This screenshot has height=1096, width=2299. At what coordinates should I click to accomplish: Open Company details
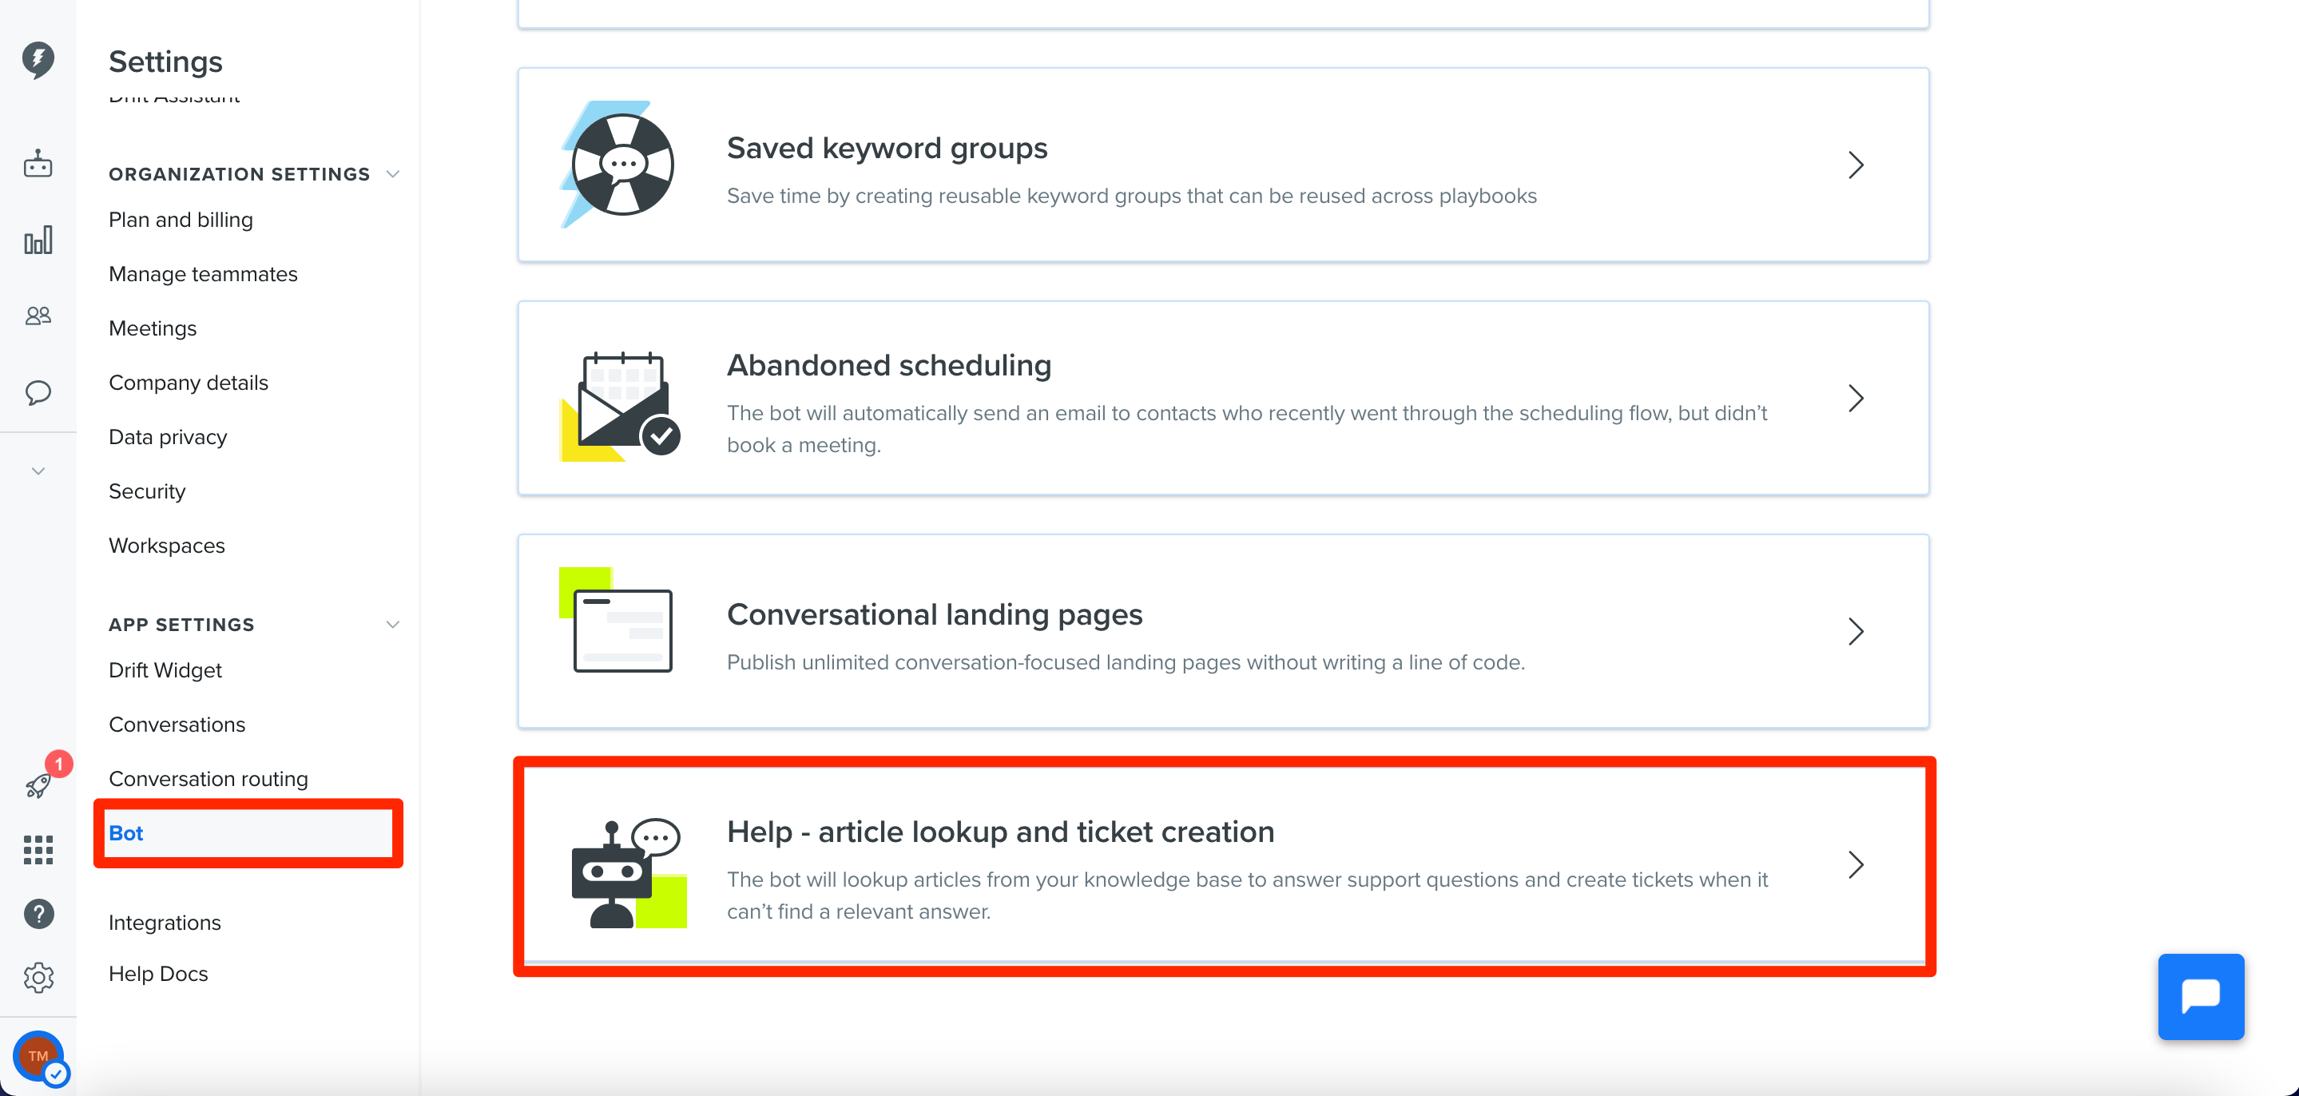(189, 383)
